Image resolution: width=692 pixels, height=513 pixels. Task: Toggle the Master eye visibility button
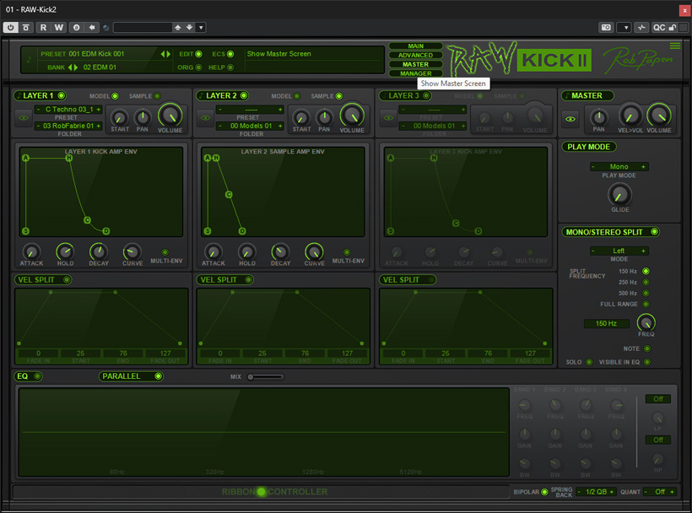click(570, 119)
